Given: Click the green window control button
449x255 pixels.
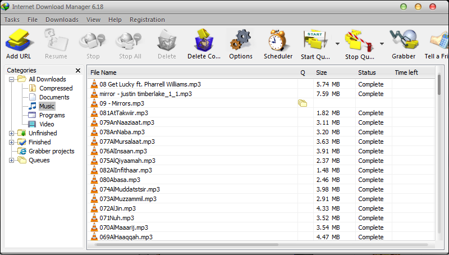Looking at the screenshot, I should coord(404,7).
